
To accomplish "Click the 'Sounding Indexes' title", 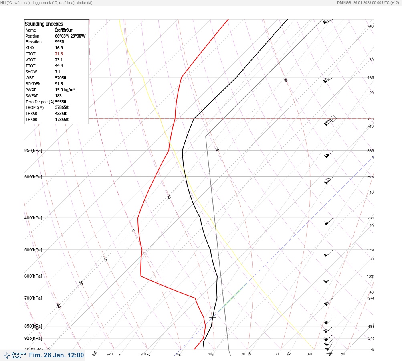I will (x=44, y=24).
